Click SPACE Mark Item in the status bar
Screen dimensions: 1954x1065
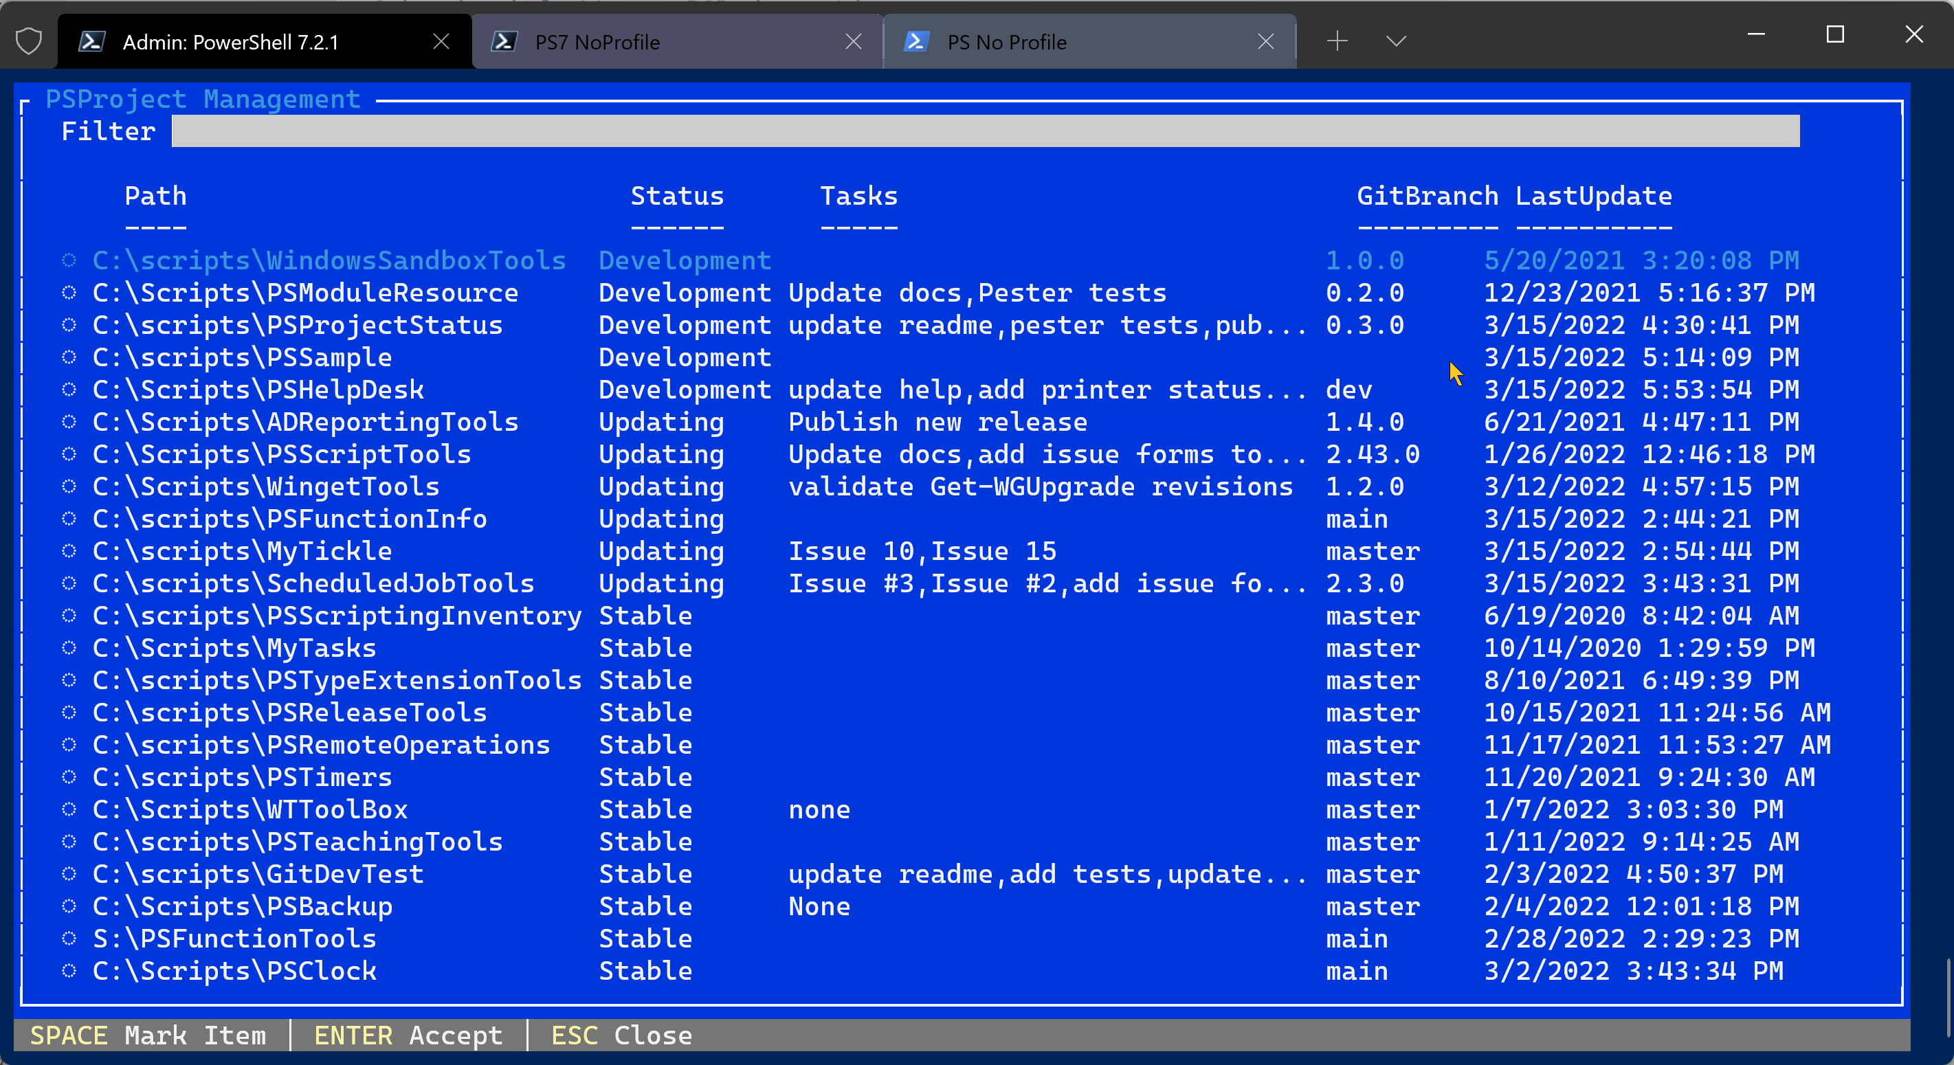(x=148, y=1035)
